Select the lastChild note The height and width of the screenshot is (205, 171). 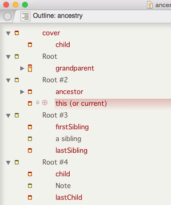69,197
